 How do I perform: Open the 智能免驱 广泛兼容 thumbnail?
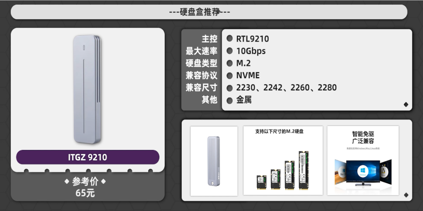(x=363, y=161)
